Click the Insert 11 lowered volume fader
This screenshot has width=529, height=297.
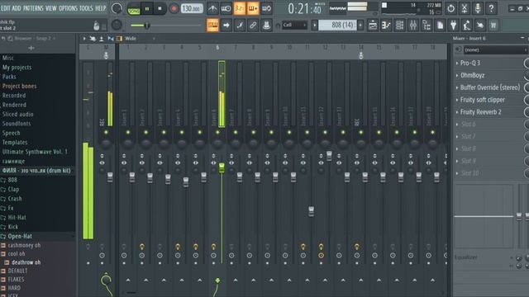(x=311, y=211)
